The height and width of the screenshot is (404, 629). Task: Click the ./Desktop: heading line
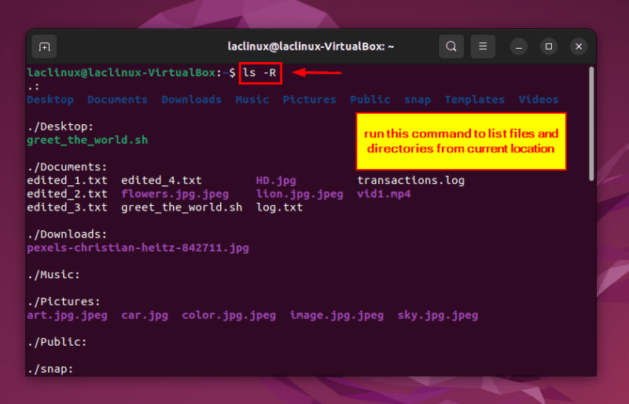61,127
